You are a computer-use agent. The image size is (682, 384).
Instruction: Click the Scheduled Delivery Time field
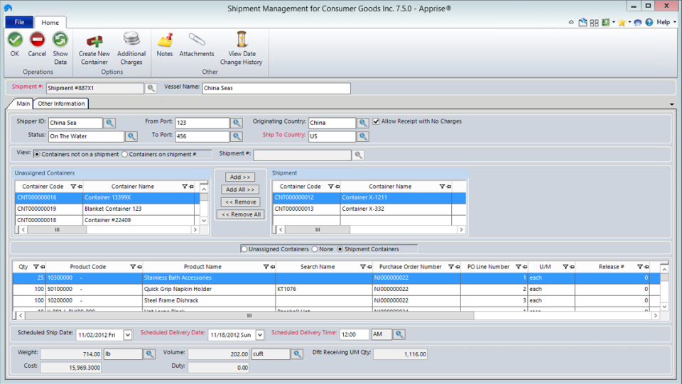coord(354,334)
